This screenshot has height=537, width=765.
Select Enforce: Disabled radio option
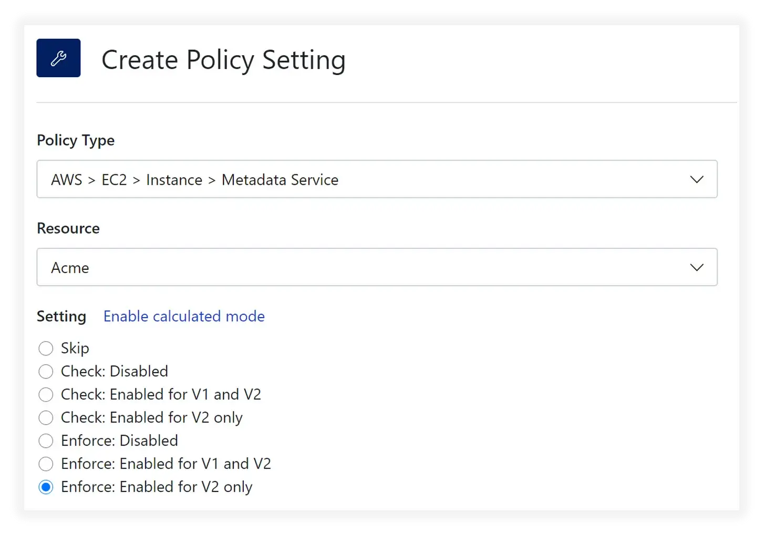[46, 440]
